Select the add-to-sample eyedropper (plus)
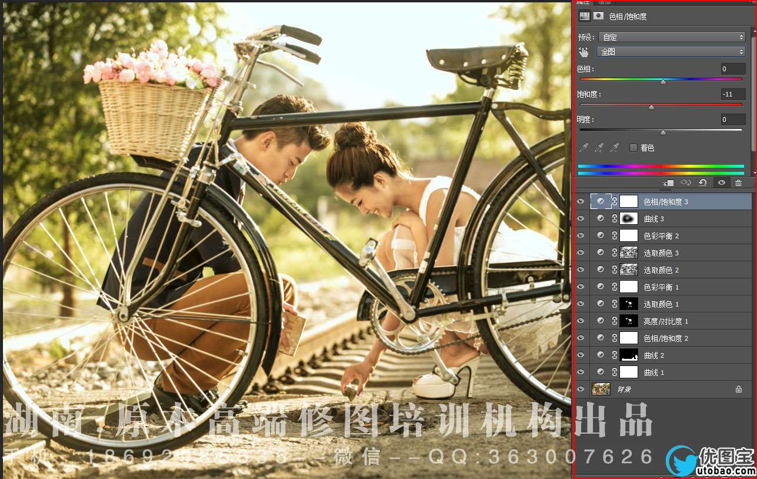757x479 pixels. [x=599, y=148]
